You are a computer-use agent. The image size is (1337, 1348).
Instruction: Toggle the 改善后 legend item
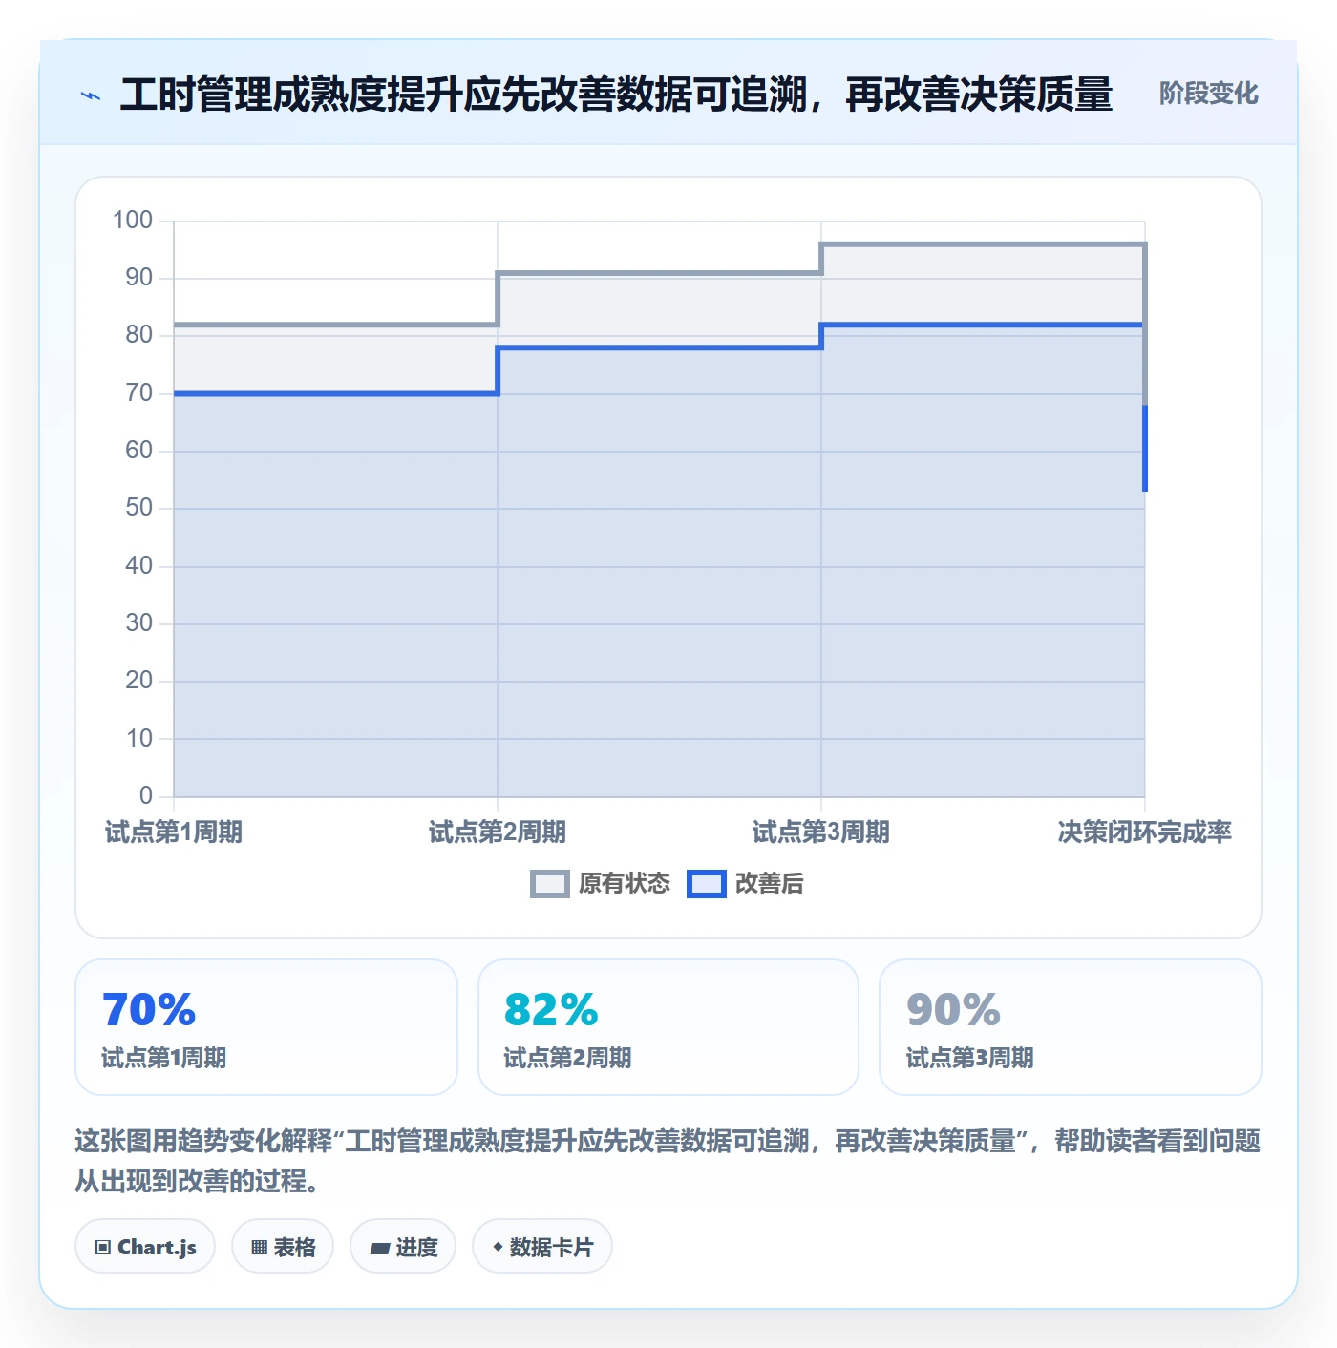click(x=745, y=883)
